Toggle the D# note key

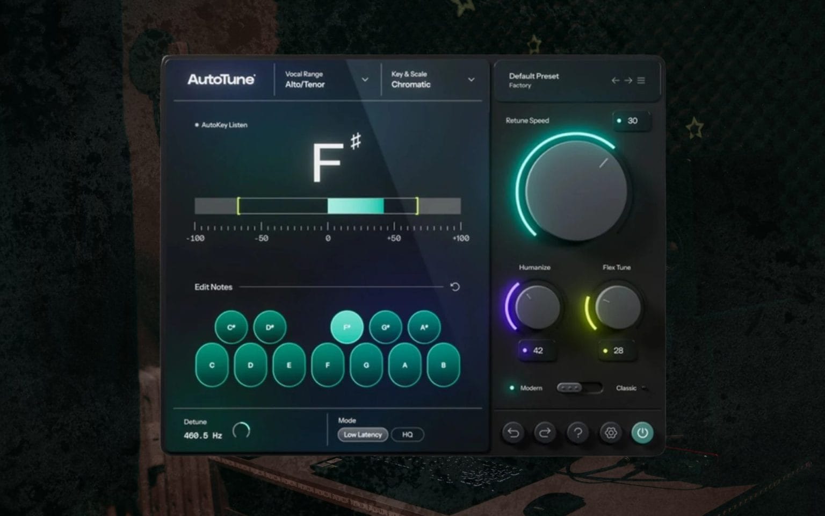(x=270, y=327)
